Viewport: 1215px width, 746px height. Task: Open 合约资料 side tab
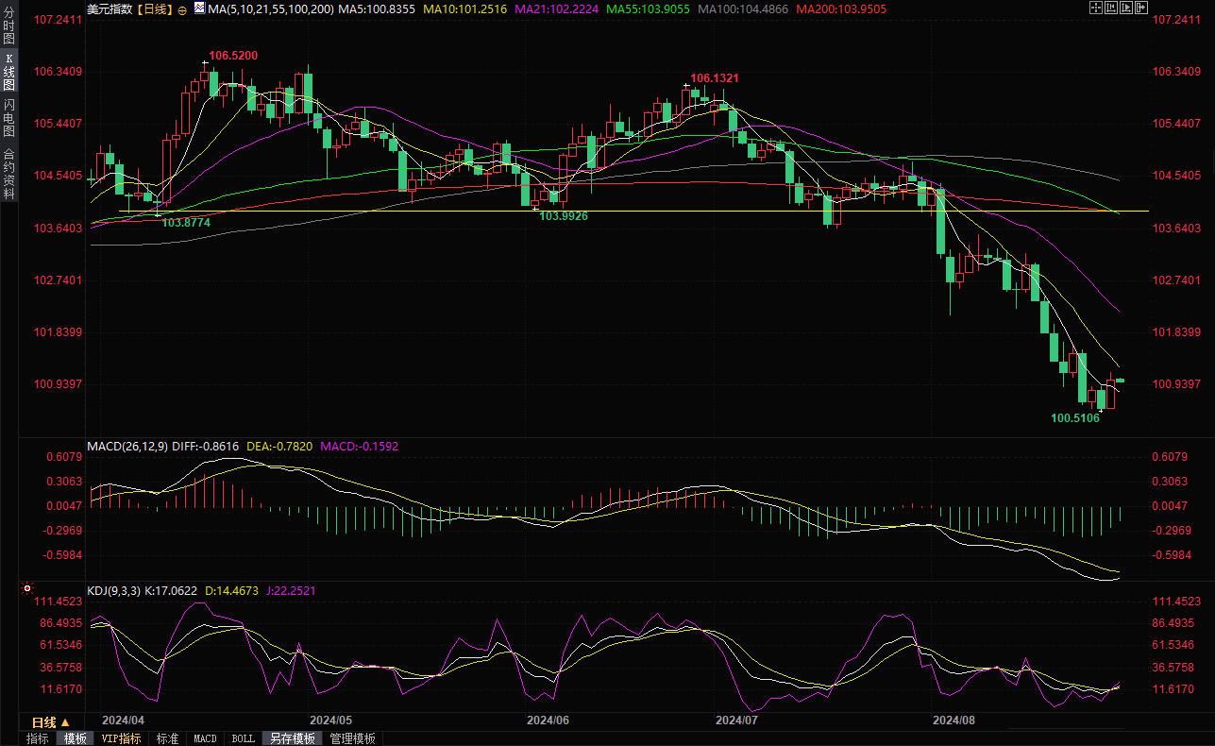(x=8, y=173)
